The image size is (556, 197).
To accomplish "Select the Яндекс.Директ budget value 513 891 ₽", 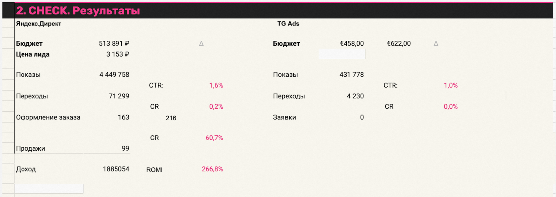I will coord(114,43).
